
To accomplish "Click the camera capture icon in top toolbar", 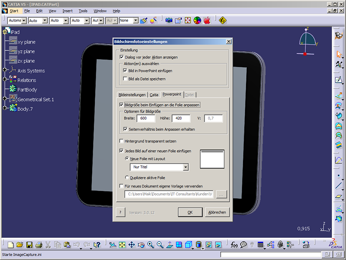I will coord(169,20).
